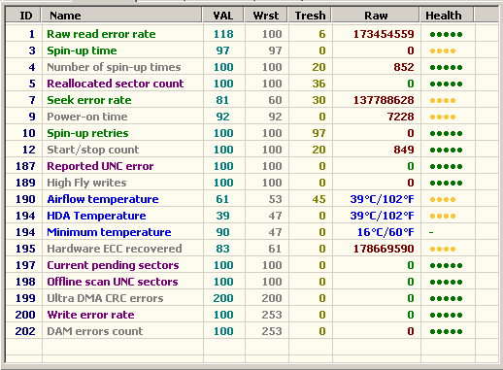Sort by the ID column header
503x370 pixels.
pos(23,16)
